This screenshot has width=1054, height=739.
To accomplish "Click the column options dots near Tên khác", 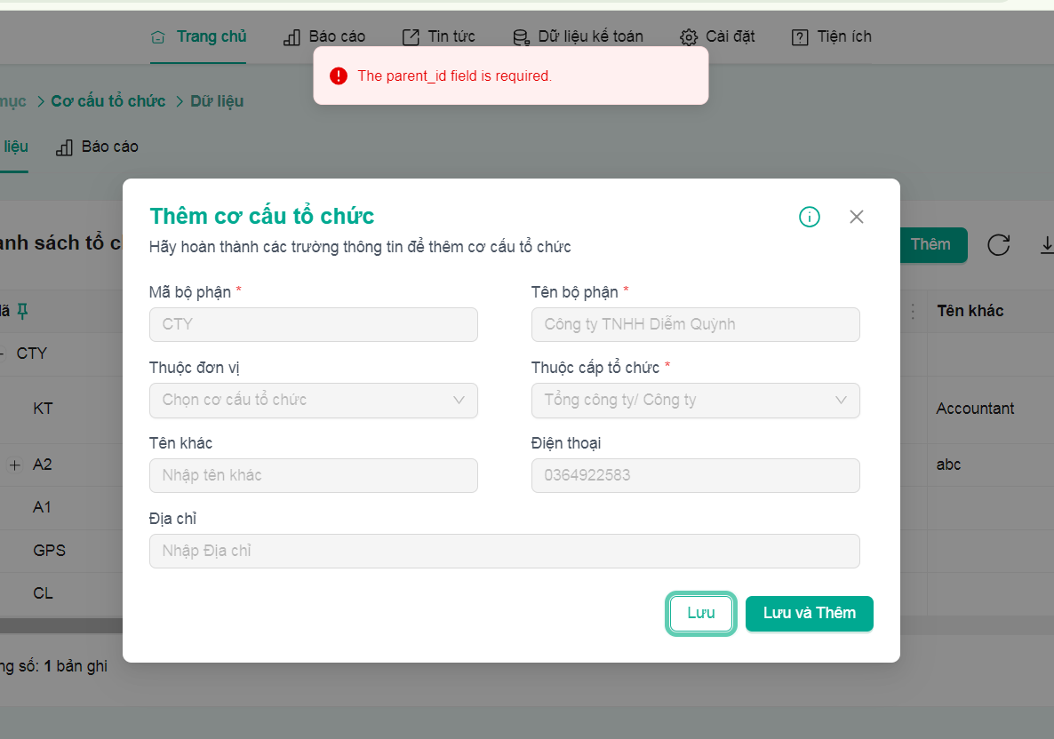I will 912,311.
